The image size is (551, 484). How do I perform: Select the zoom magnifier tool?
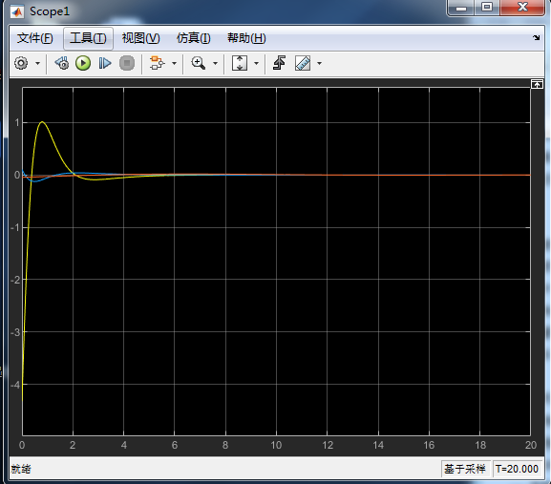point(199,64)
